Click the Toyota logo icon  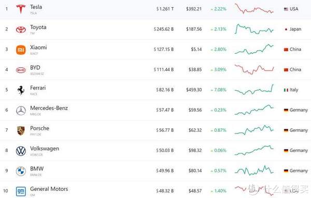coord(21,29)
